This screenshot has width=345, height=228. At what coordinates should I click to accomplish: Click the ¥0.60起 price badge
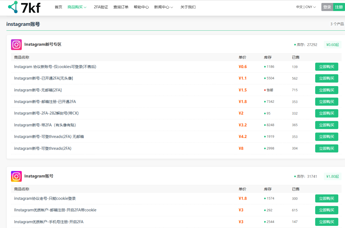coord(333,45)
